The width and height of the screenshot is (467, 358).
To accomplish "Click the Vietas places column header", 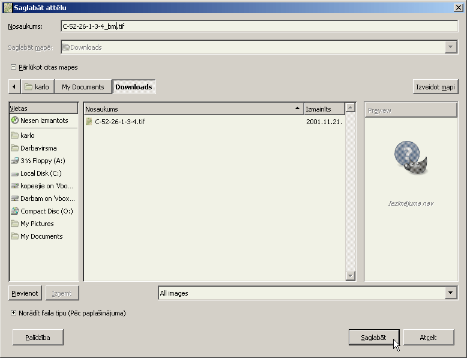I will 43,109.
